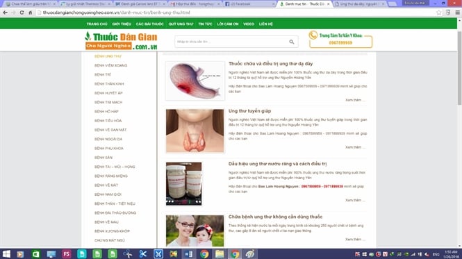
Task: Click the search magnifier icon
Action: (291, 42)
